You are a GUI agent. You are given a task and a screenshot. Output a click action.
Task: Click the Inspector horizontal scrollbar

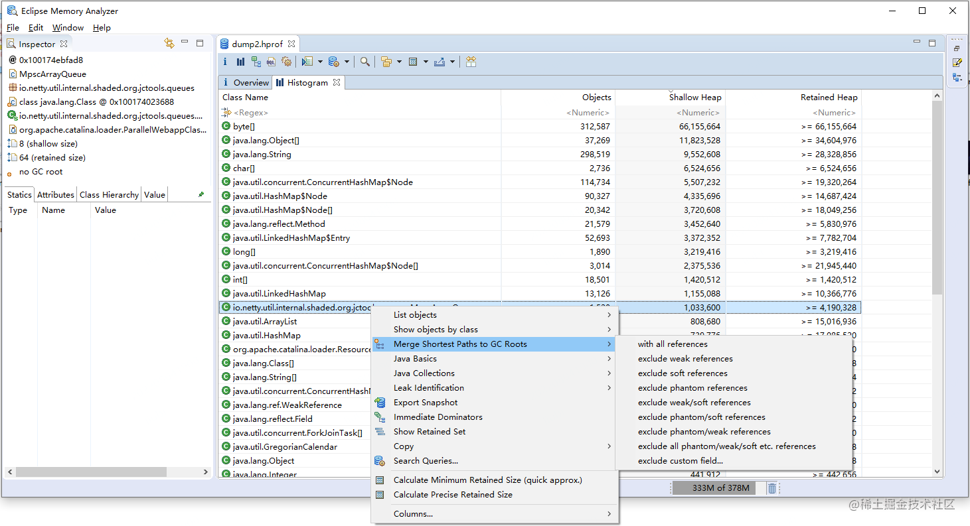92,472
